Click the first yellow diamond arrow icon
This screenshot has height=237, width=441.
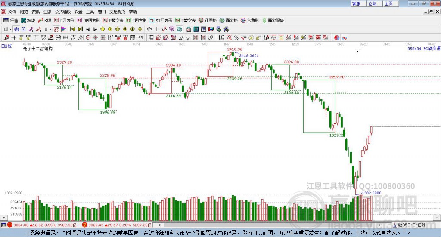coord(102,29)
